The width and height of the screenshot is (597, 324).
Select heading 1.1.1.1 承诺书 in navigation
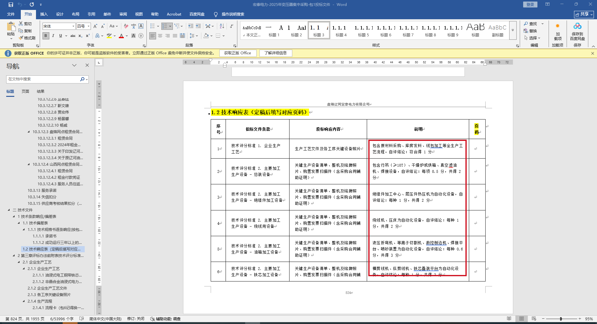45,236
